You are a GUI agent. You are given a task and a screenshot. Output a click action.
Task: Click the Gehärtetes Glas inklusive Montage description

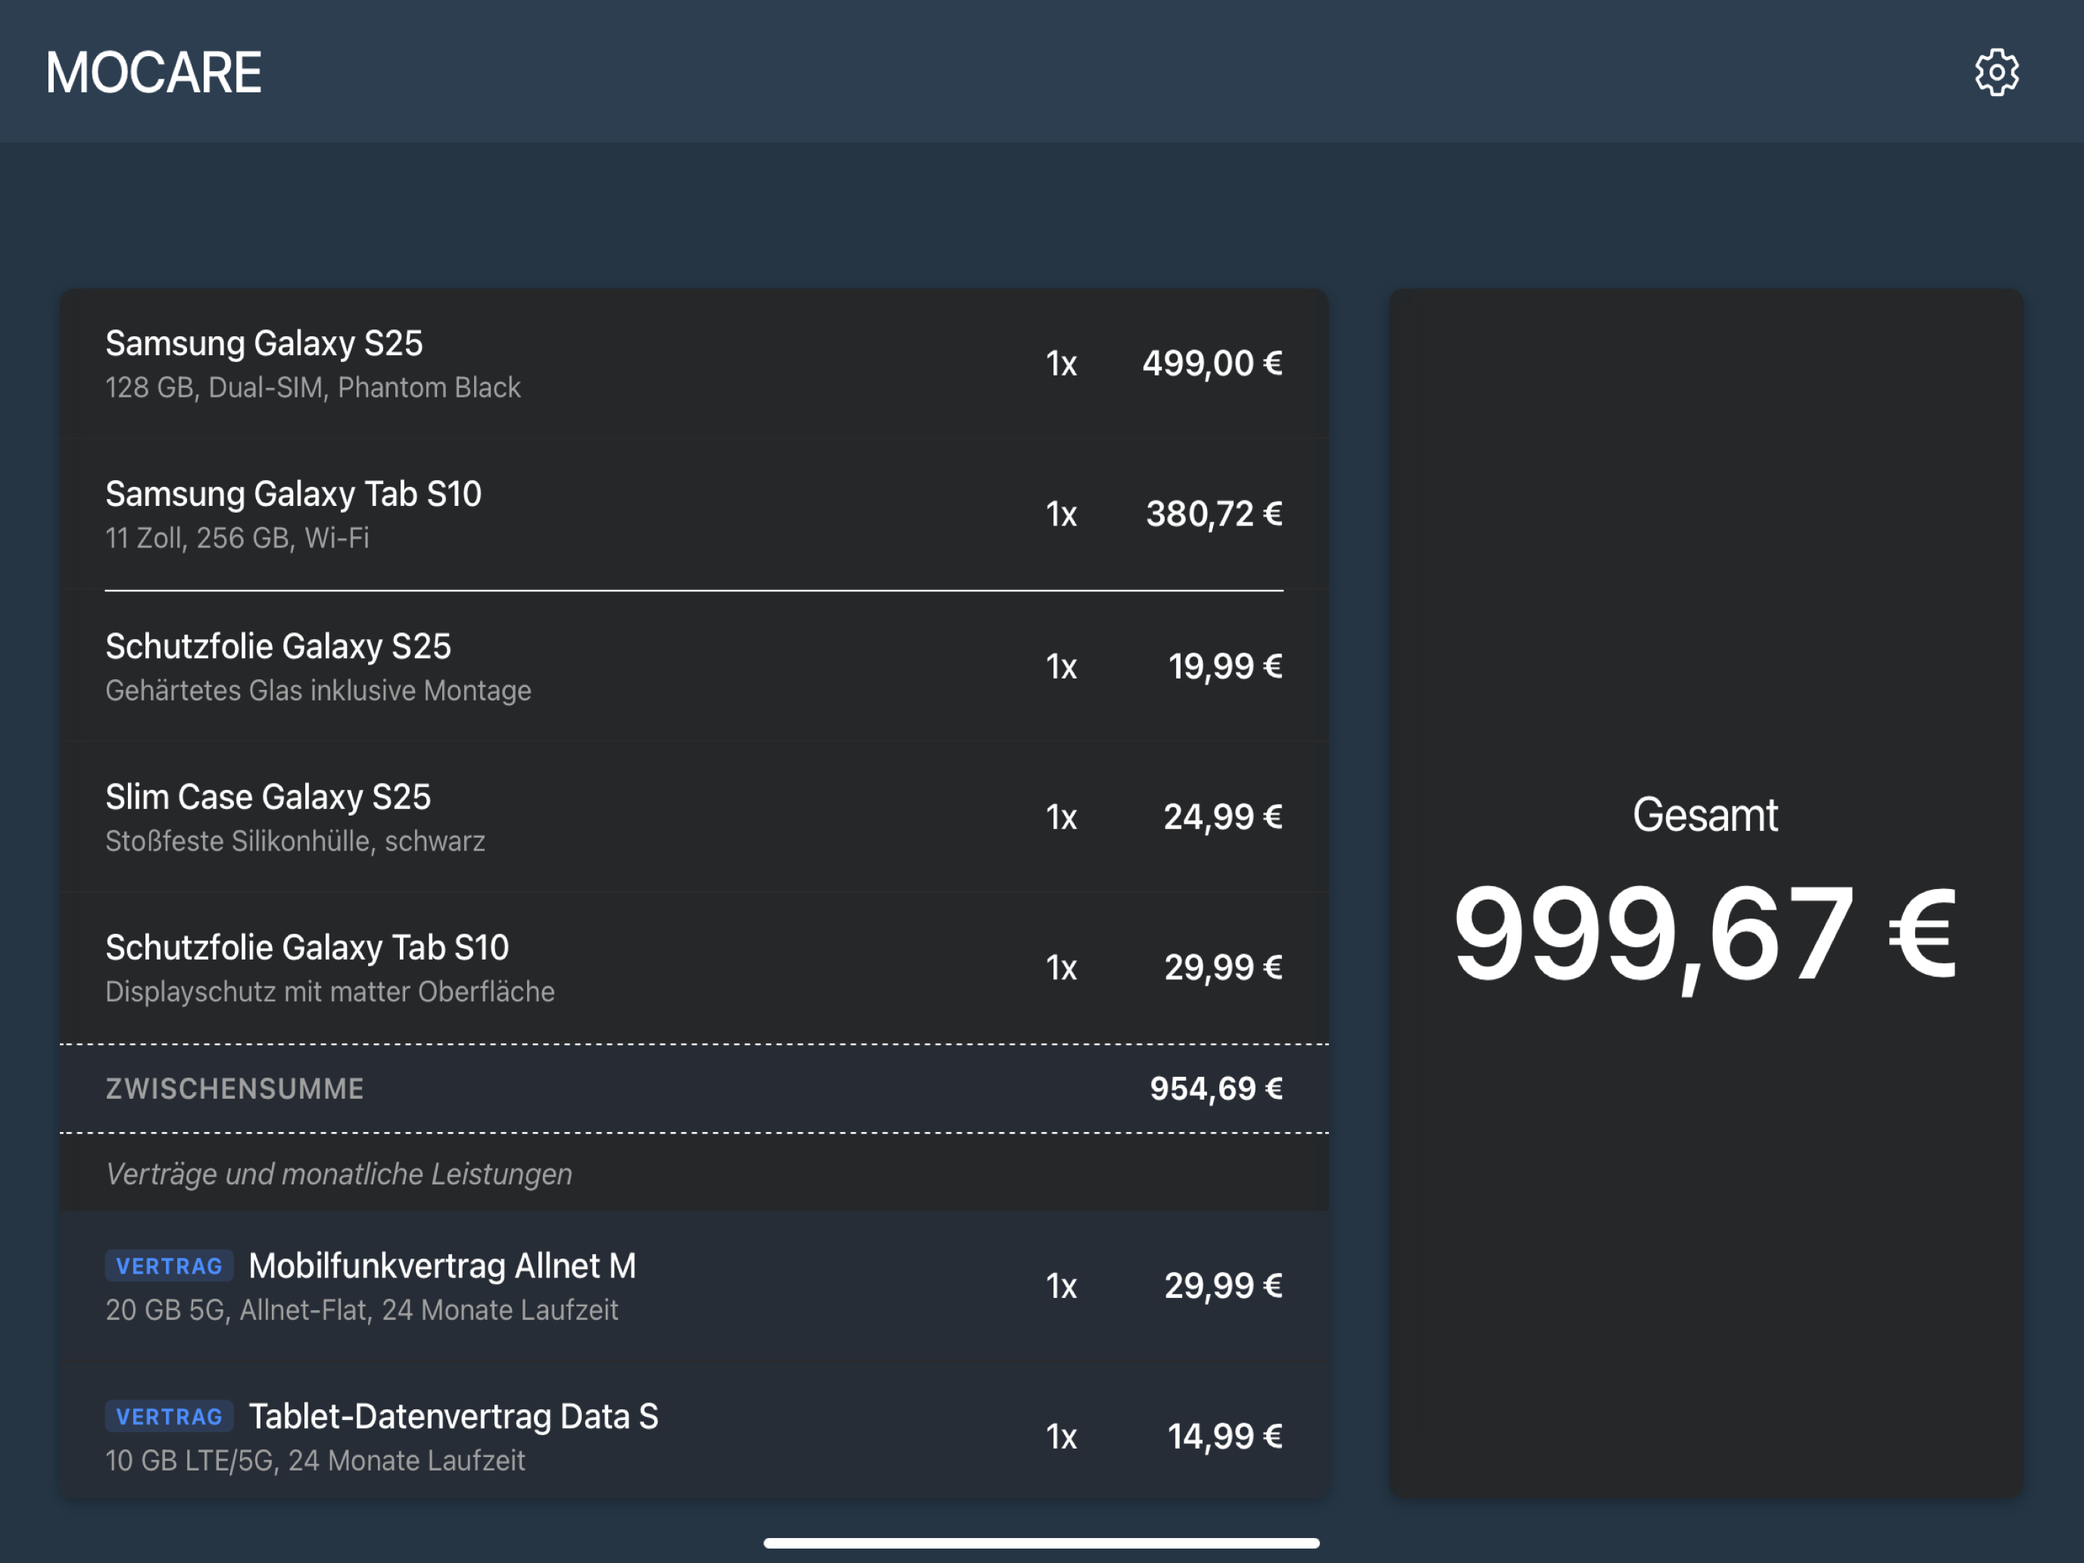[x=319, y=691]
